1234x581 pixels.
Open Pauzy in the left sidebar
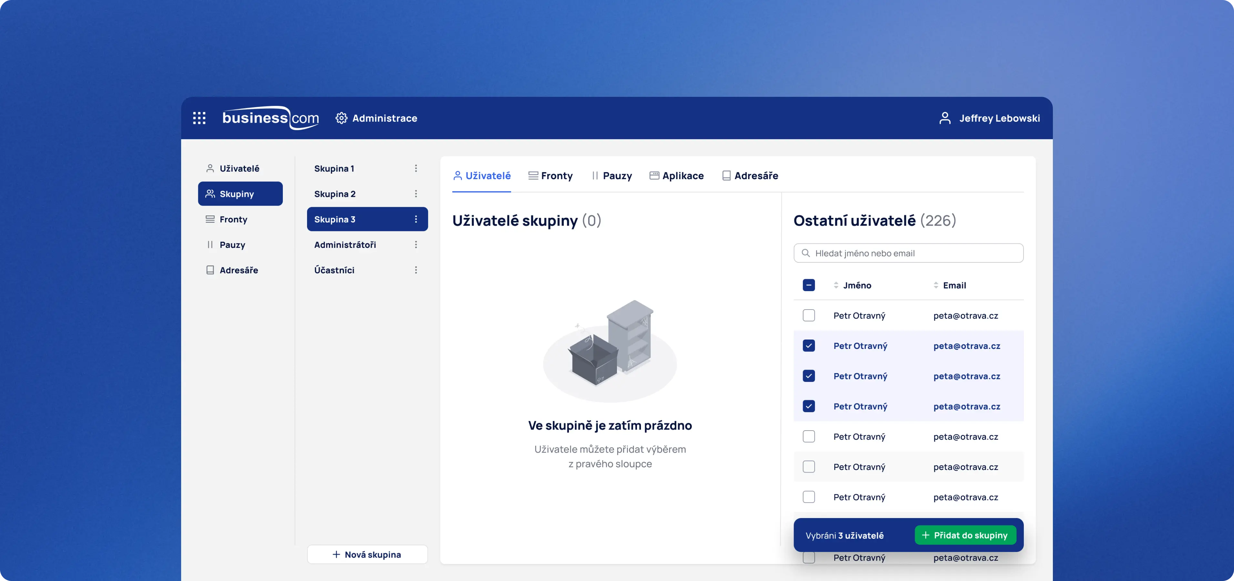coord(240,245)
